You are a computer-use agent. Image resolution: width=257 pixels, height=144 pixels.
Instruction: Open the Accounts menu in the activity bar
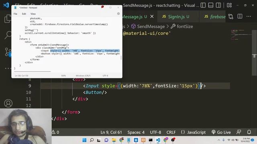8,103
